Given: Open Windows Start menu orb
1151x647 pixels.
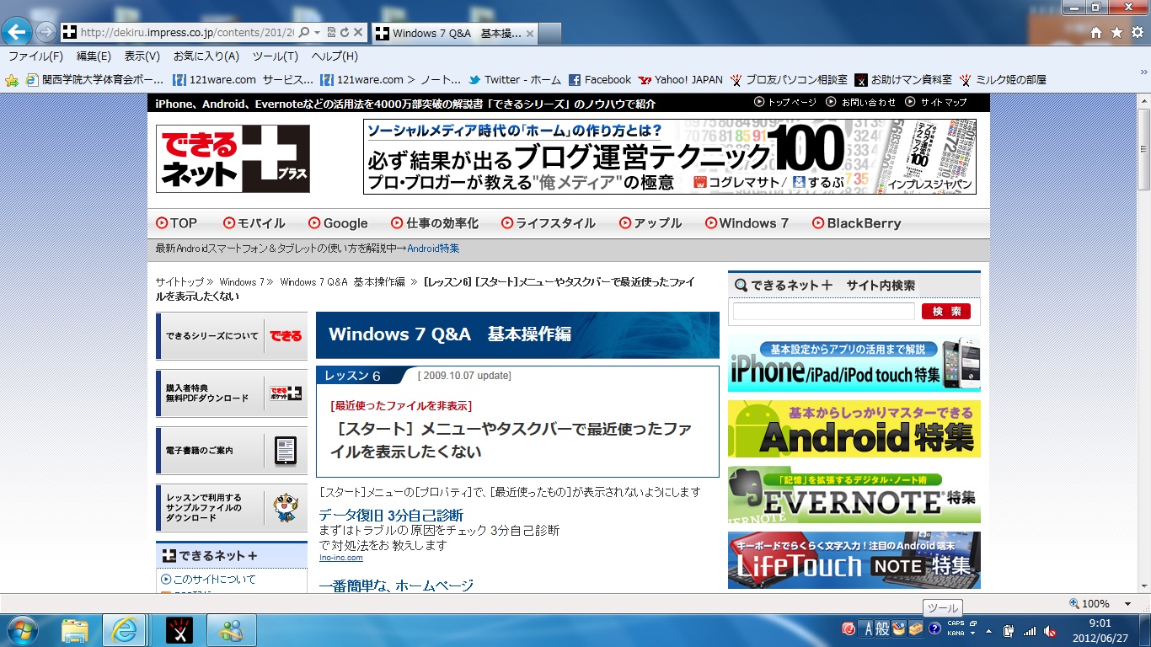Looking at the screenshot, I should 21,630.
